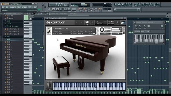Viewport: 171px width, 96px height.
Task: Click the channel settings keyboard scroll left arrow
Action: point(135,43)
